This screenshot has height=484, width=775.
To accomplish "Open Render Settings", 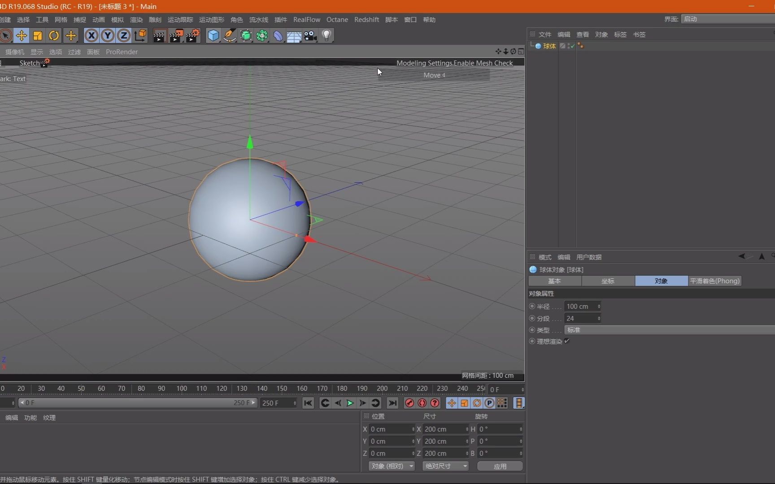I will pyautogui.click(x=193, y=35).
